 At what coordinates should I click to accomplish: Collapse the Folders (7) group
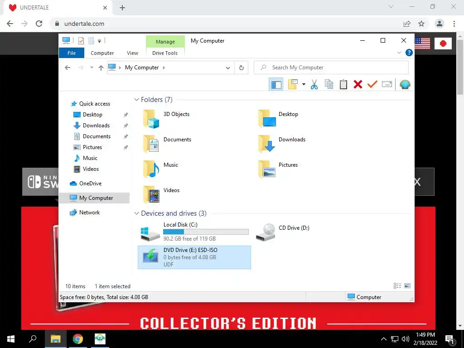[x=136, y=100]
